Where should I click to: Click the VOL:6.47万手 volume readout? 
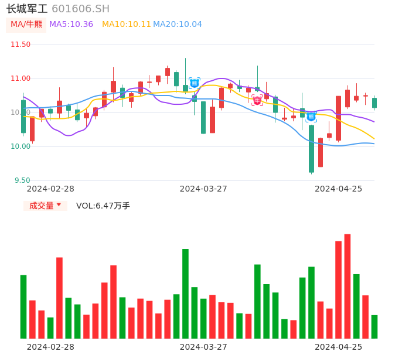click(x=103, y=206)
